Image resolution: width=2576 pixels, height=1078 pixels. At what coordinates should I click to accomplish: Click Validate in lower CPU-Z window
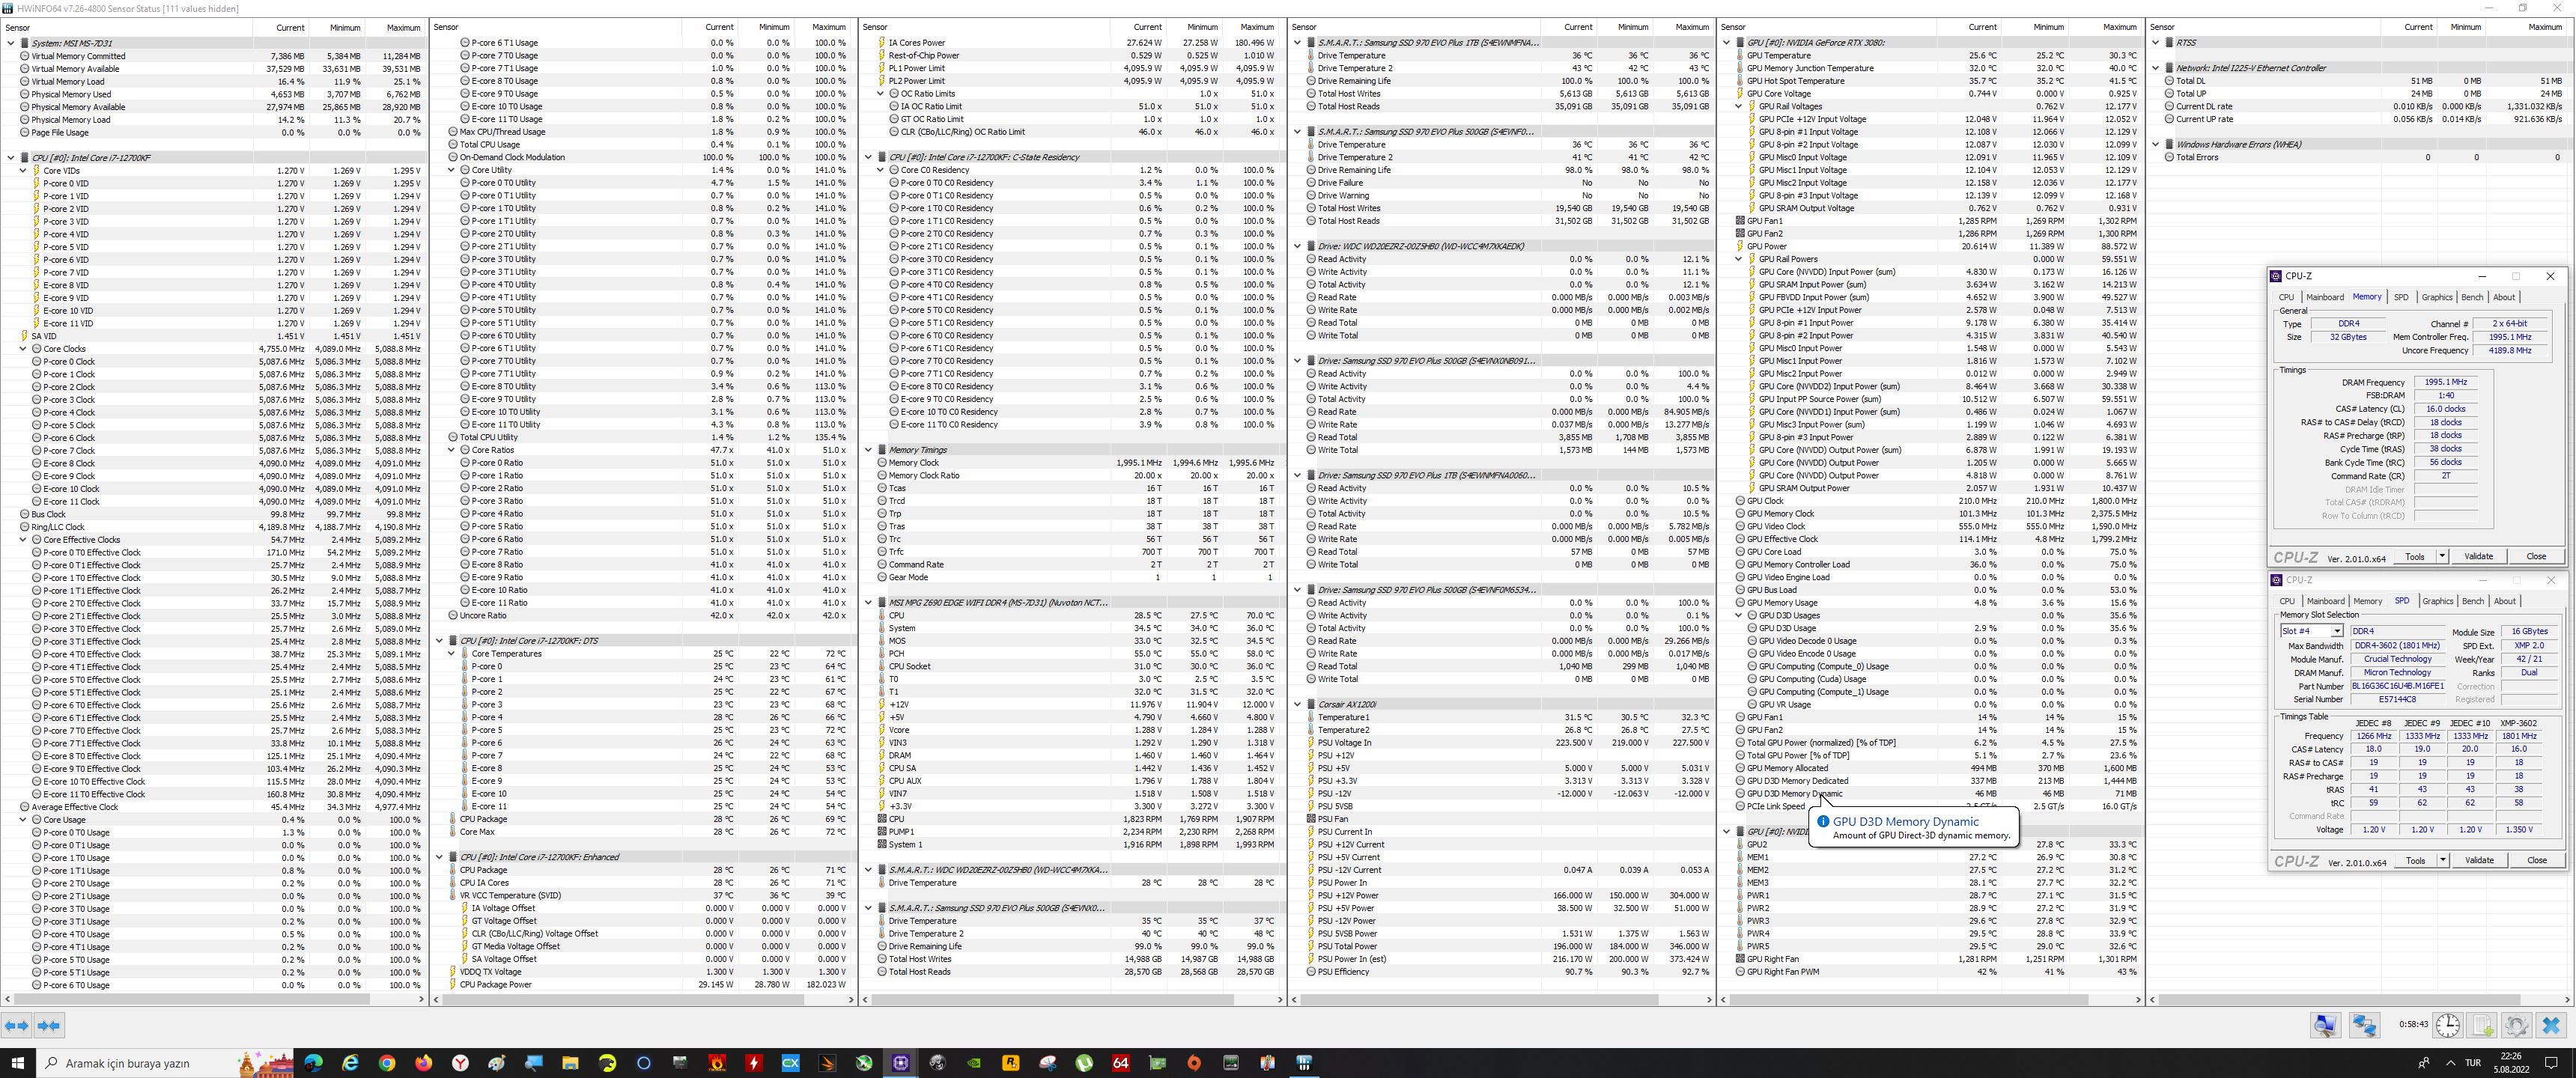(2478, 860)
